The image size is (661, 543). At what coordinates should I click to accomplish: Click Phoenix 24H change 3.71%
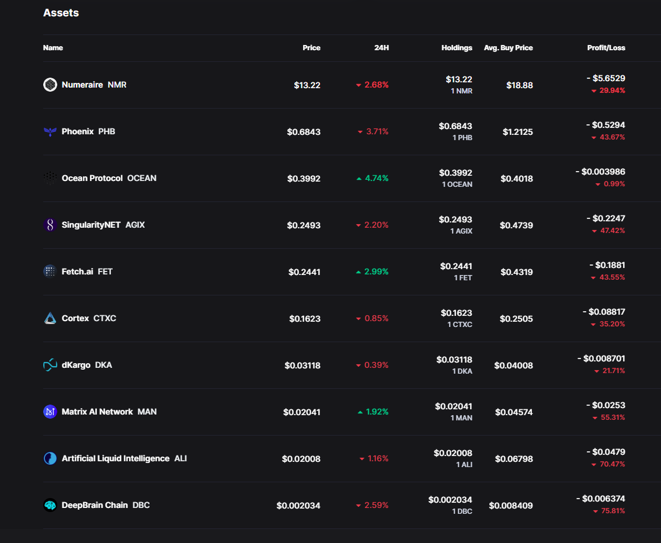coord(373,131)
